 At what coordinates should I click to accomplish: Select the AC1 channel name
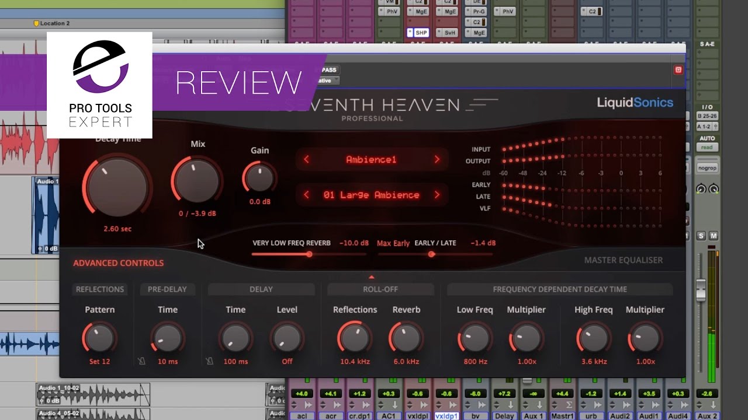[390, 416]
